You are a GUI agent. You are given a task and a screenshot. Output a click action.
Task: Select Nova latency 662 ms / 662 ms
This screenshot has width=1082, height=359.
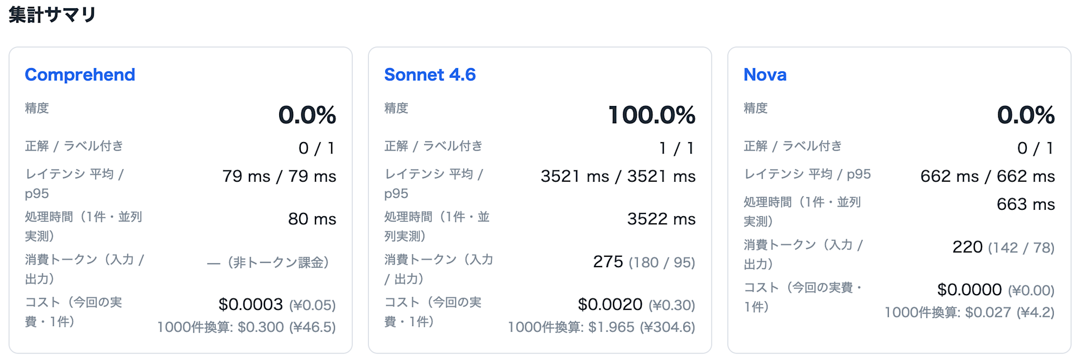pyautogui.click(x=987, y=176)
